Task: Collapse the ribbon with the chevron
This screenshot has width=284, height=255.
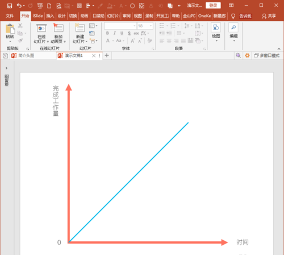Action: pyautogui.click(x=279, y=49)
